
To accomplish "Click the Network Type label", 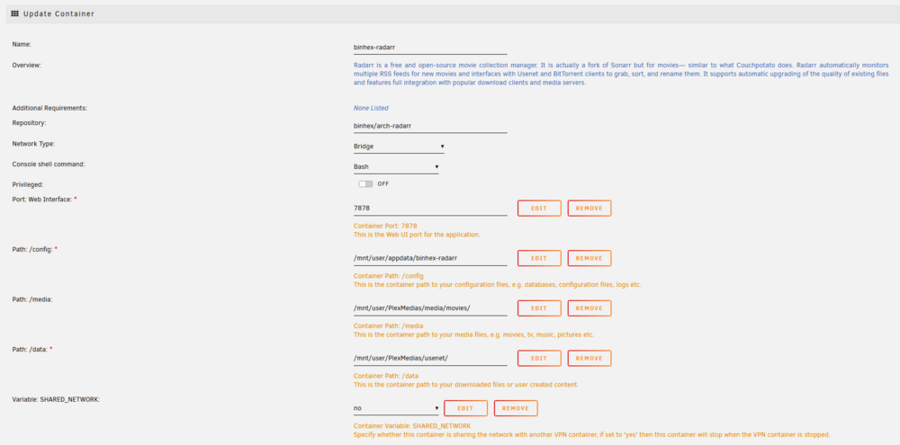I will pyautogui.click(x=34, y=144).
